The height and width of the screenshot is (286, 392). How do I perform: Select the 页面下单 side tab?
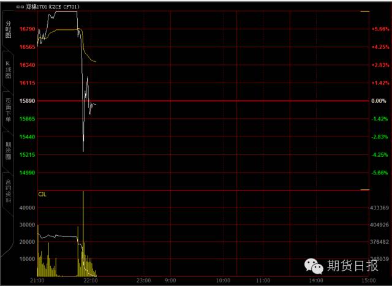pyautogui.click(x=8, y=110)
